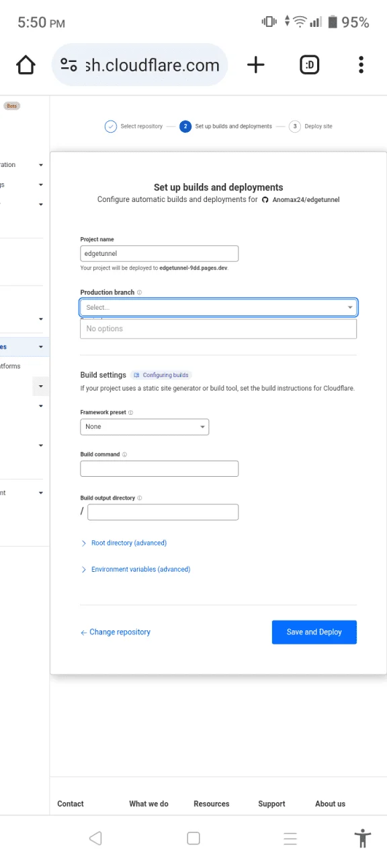This screenshot has width=387, height=862.
Task: Click info icon beside Build output directory
Action: [x=140, y=498]
